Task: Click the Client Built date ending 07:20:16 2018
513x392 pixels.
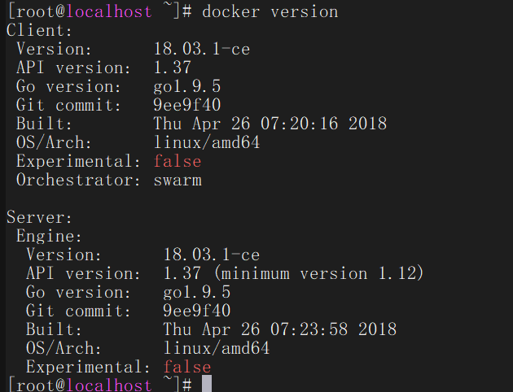Action: [270, 124]
